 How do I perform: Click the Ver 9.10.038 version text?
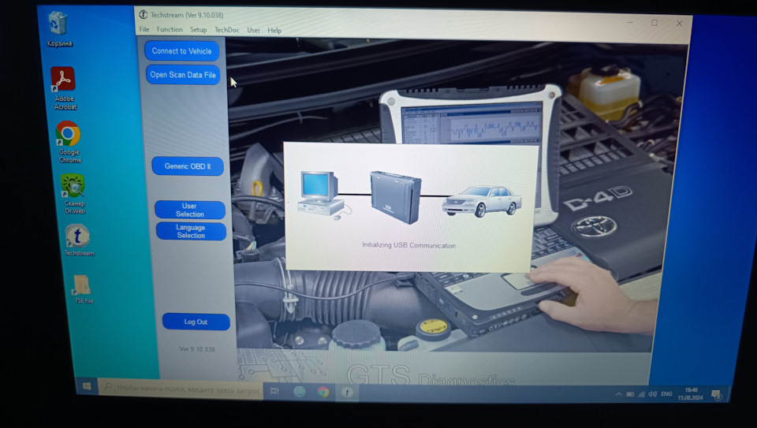coord(197,349)
